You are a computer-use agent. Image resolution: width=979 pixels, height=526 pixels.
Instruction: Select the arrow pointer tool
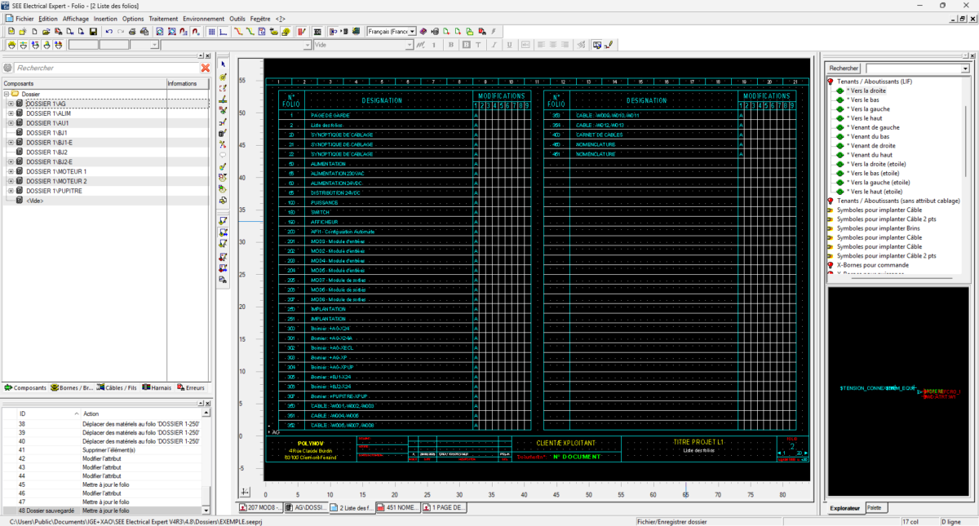coord(223,64)
